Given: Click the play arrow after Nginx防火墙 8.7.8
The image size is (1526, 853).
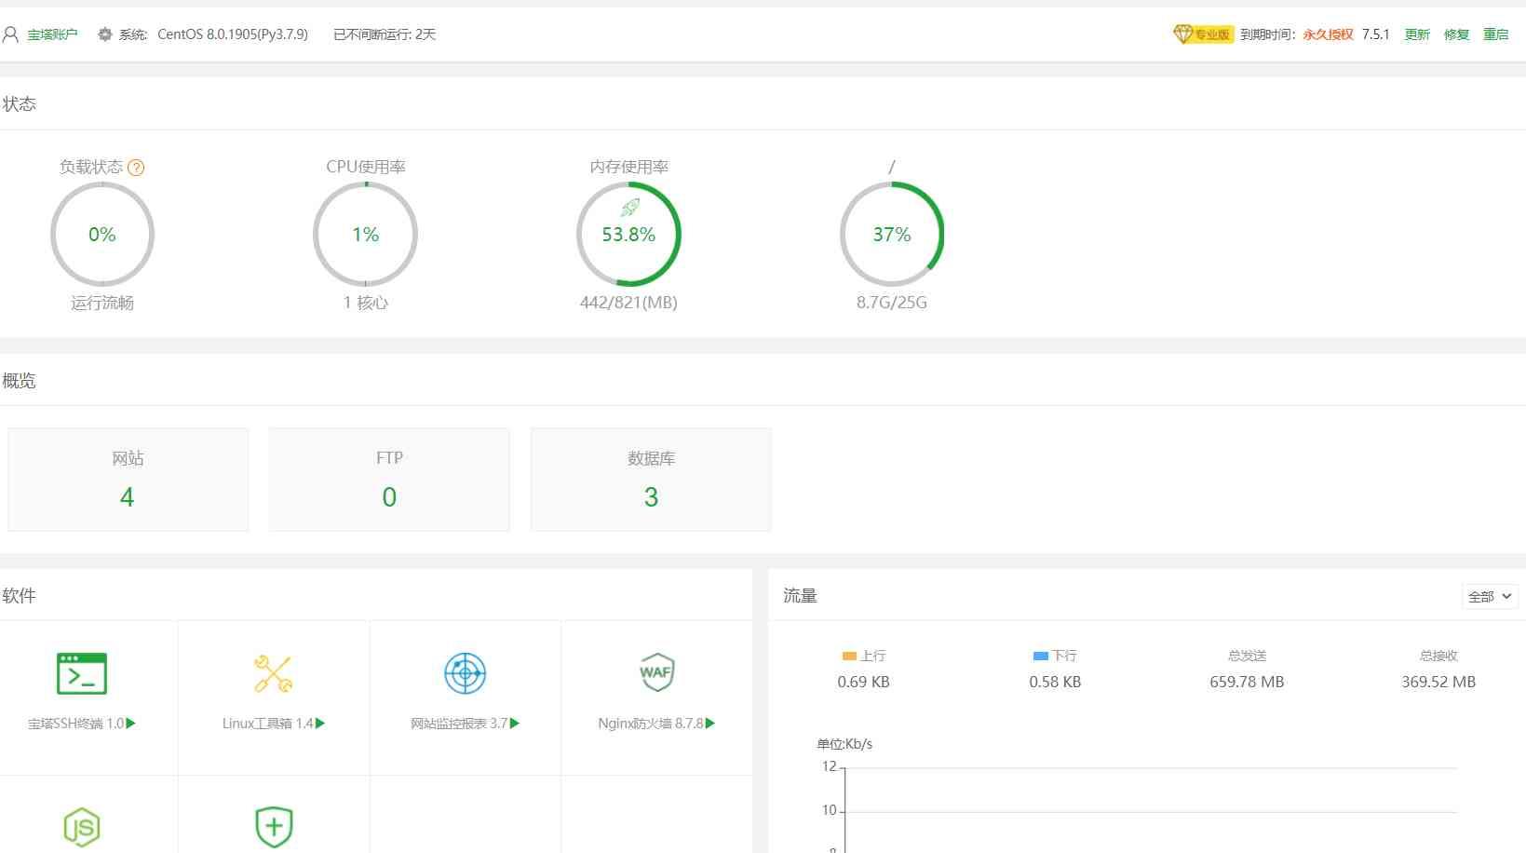Looking at the screenshot, I should (x=710, y=723).
